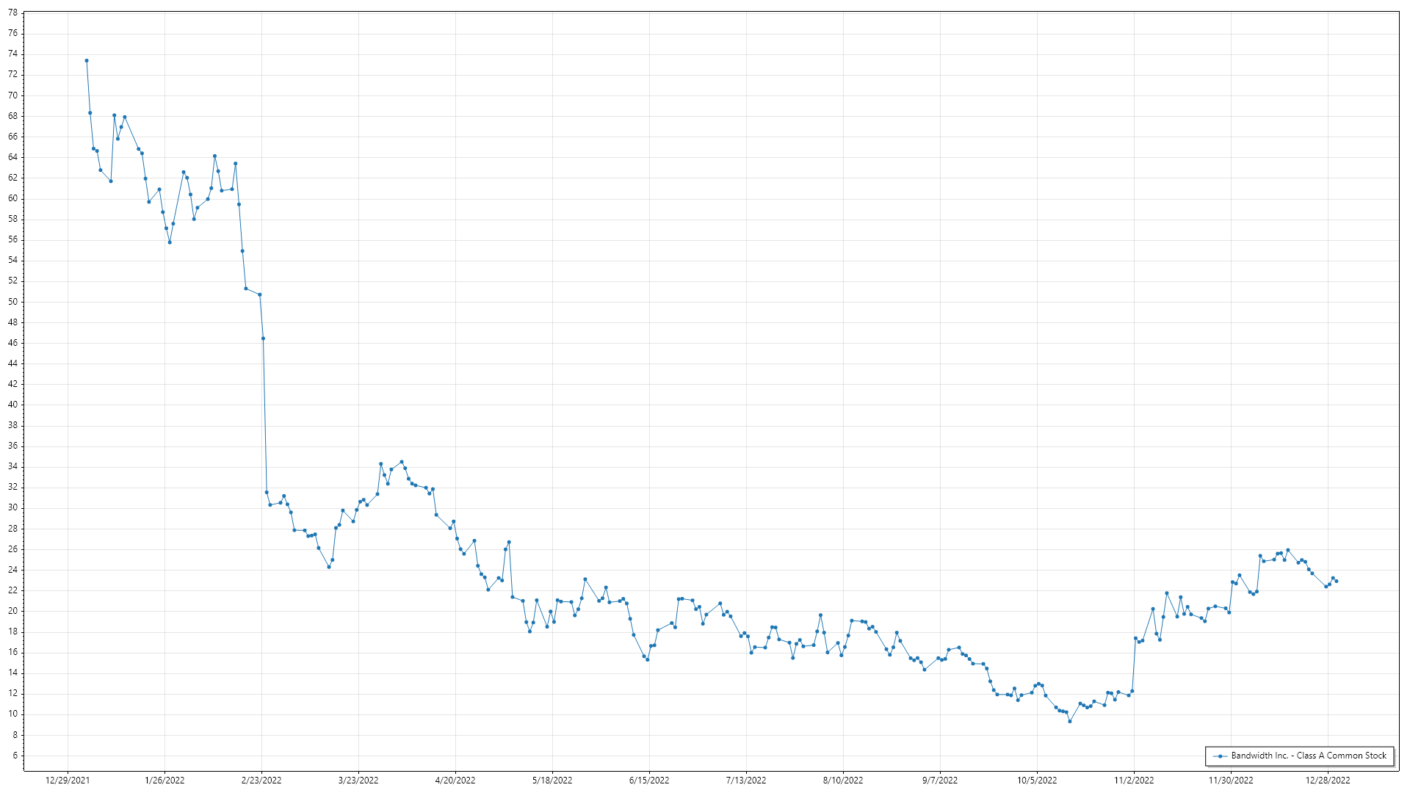This screenshot has height=793, width=1410.
Task: Click the December peak point near 26
Action: pos(1288,550)
